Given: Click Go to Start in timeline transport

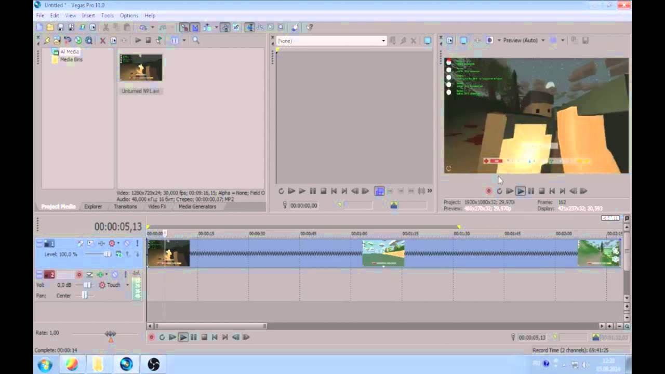Looking at the screenshot, I should [215, 337].
